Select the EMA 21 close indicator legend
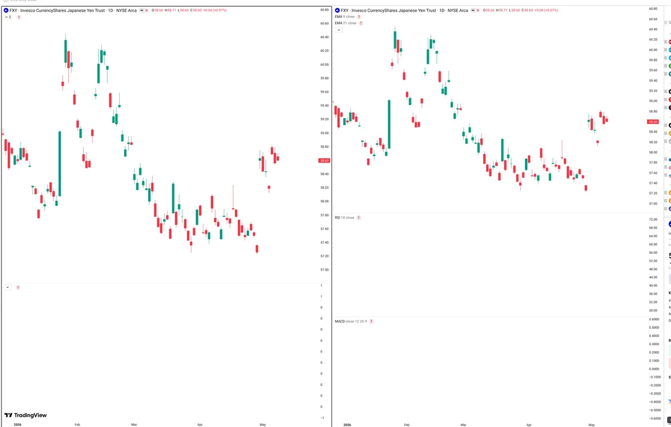The image size is (671, 427). 345,23
